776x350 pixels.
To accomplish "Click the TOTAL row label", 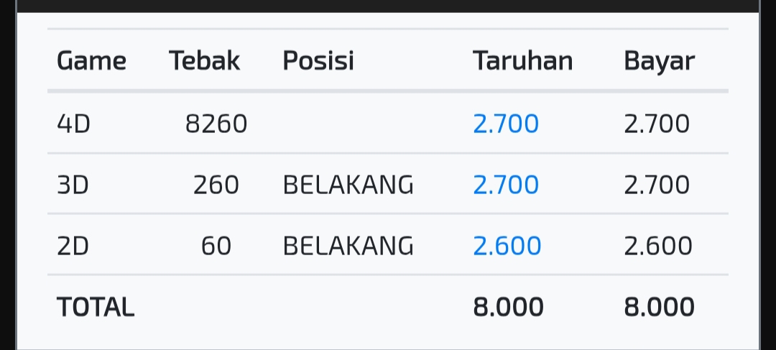I will pos(96,307).
